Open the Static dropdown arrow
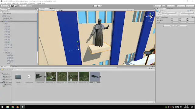The image size is (195, 109). 194,11
